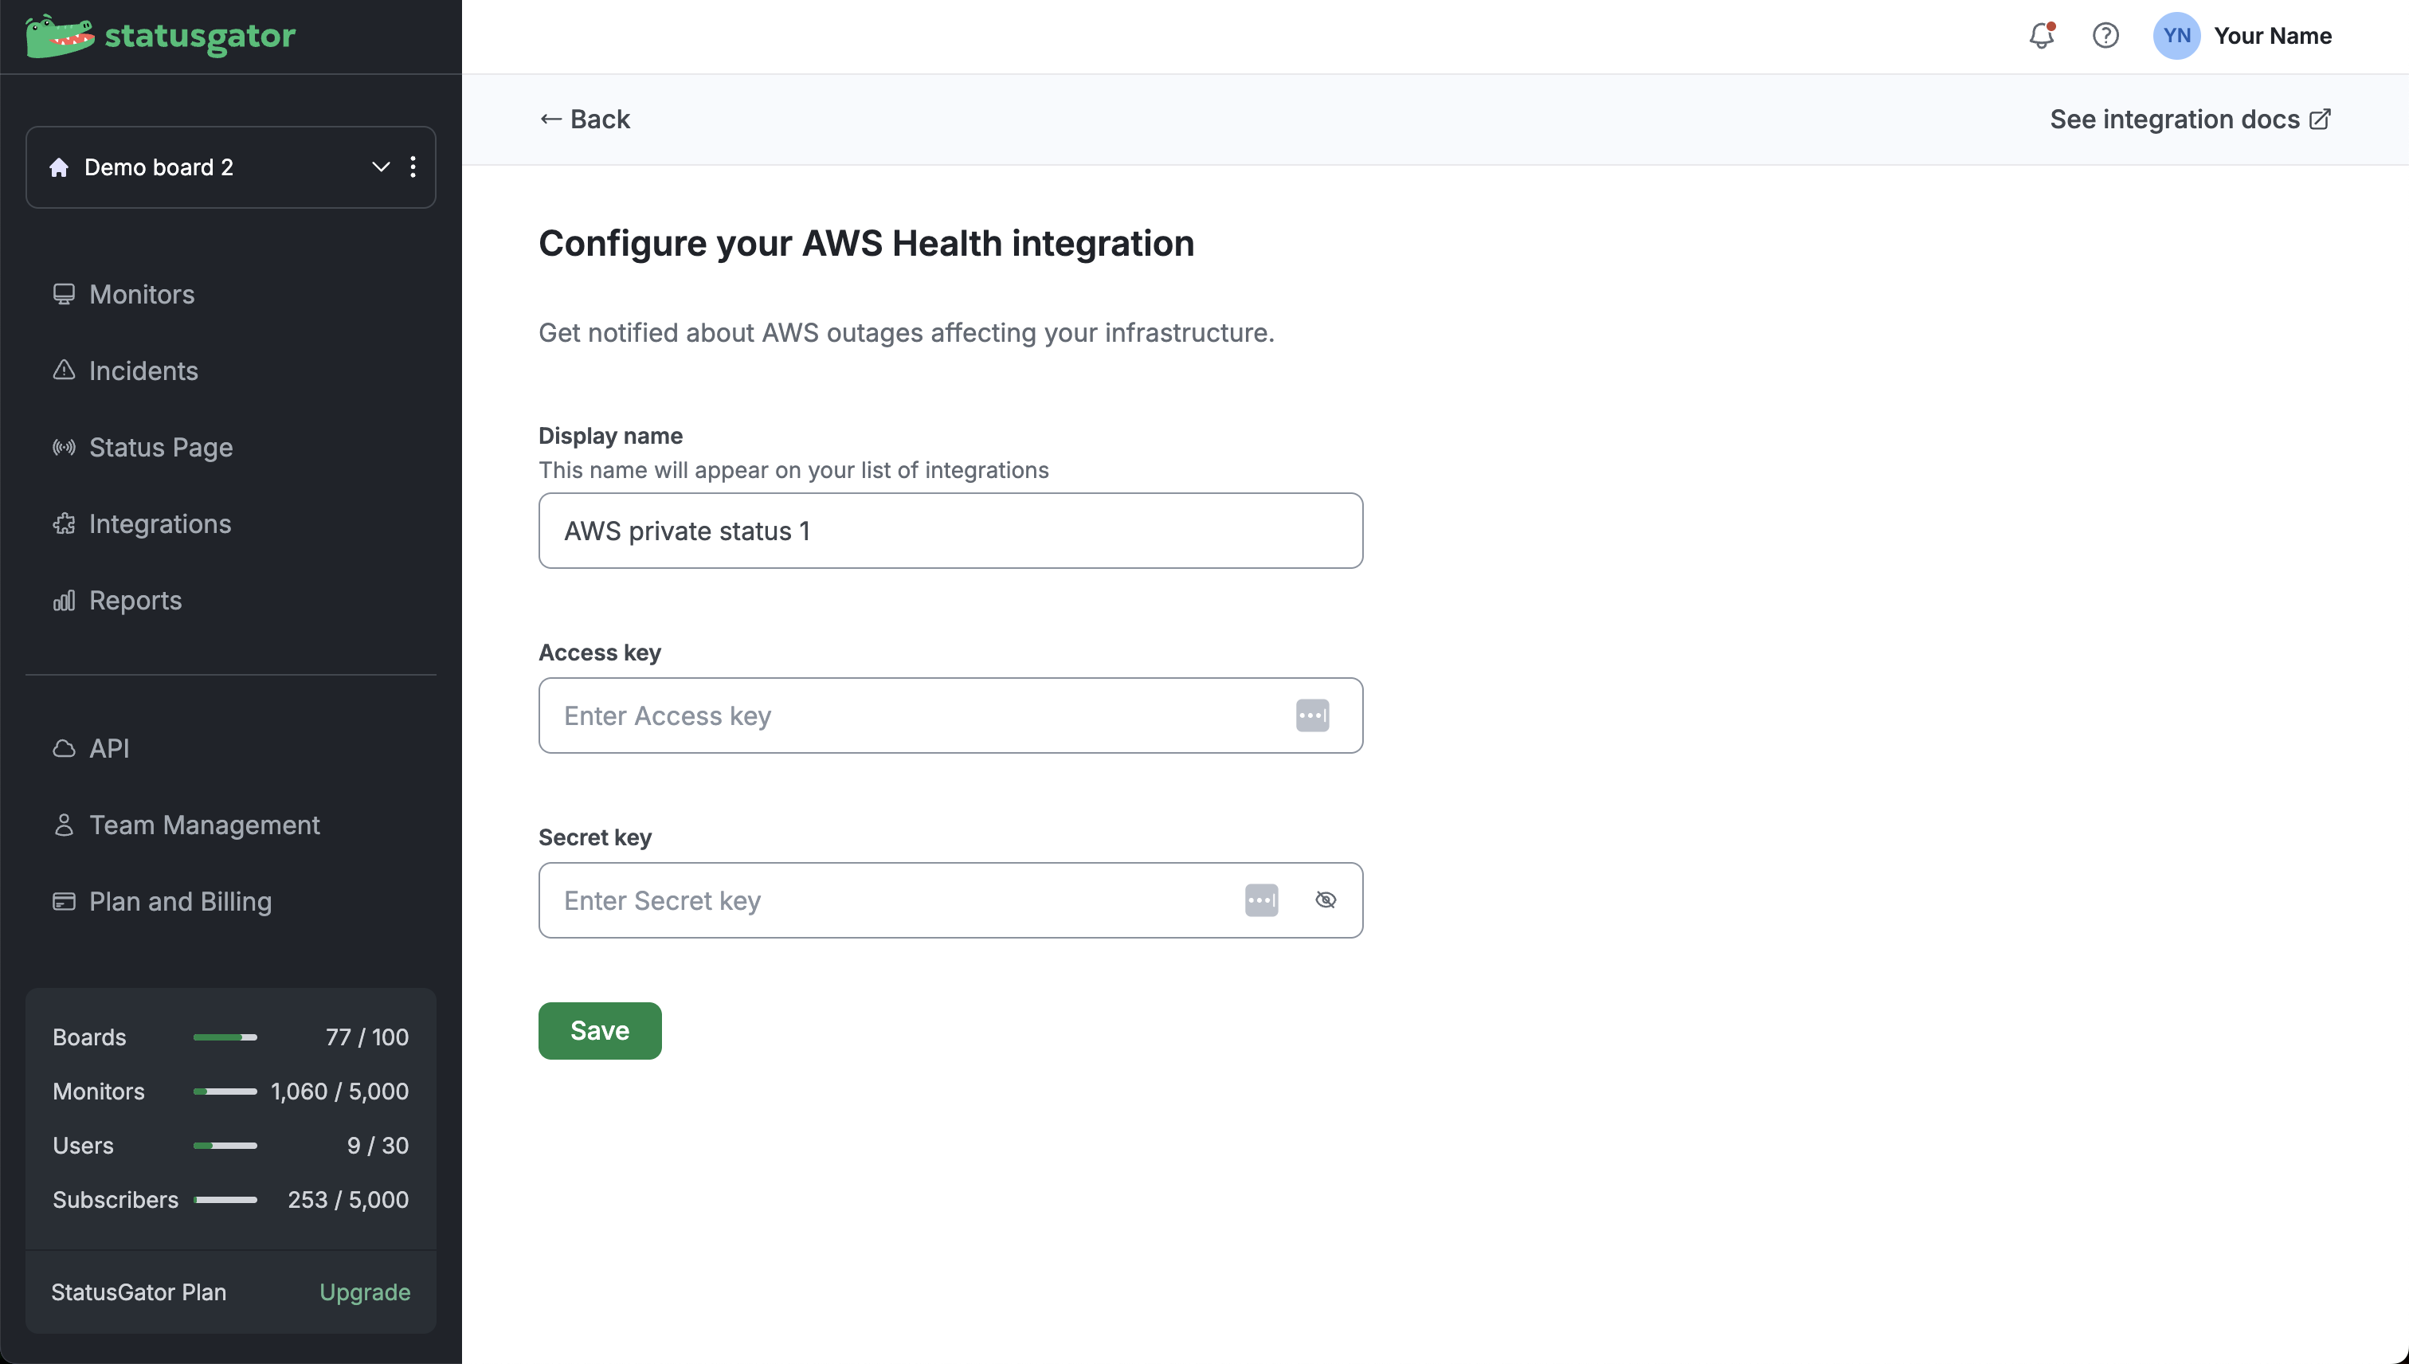Toggle Secret key visibility eye icon
This screenshot has width=2409, height=1364.
coord(1326,900)
